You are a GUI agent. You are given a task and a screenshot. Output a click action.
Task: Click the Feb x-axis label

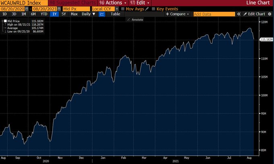124,158
